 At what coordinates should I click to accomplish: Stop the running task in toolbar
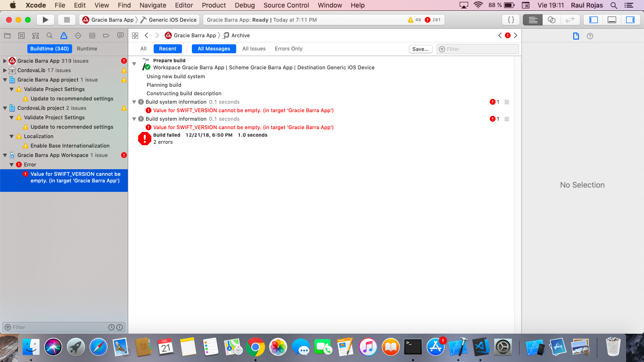[66, 20]
